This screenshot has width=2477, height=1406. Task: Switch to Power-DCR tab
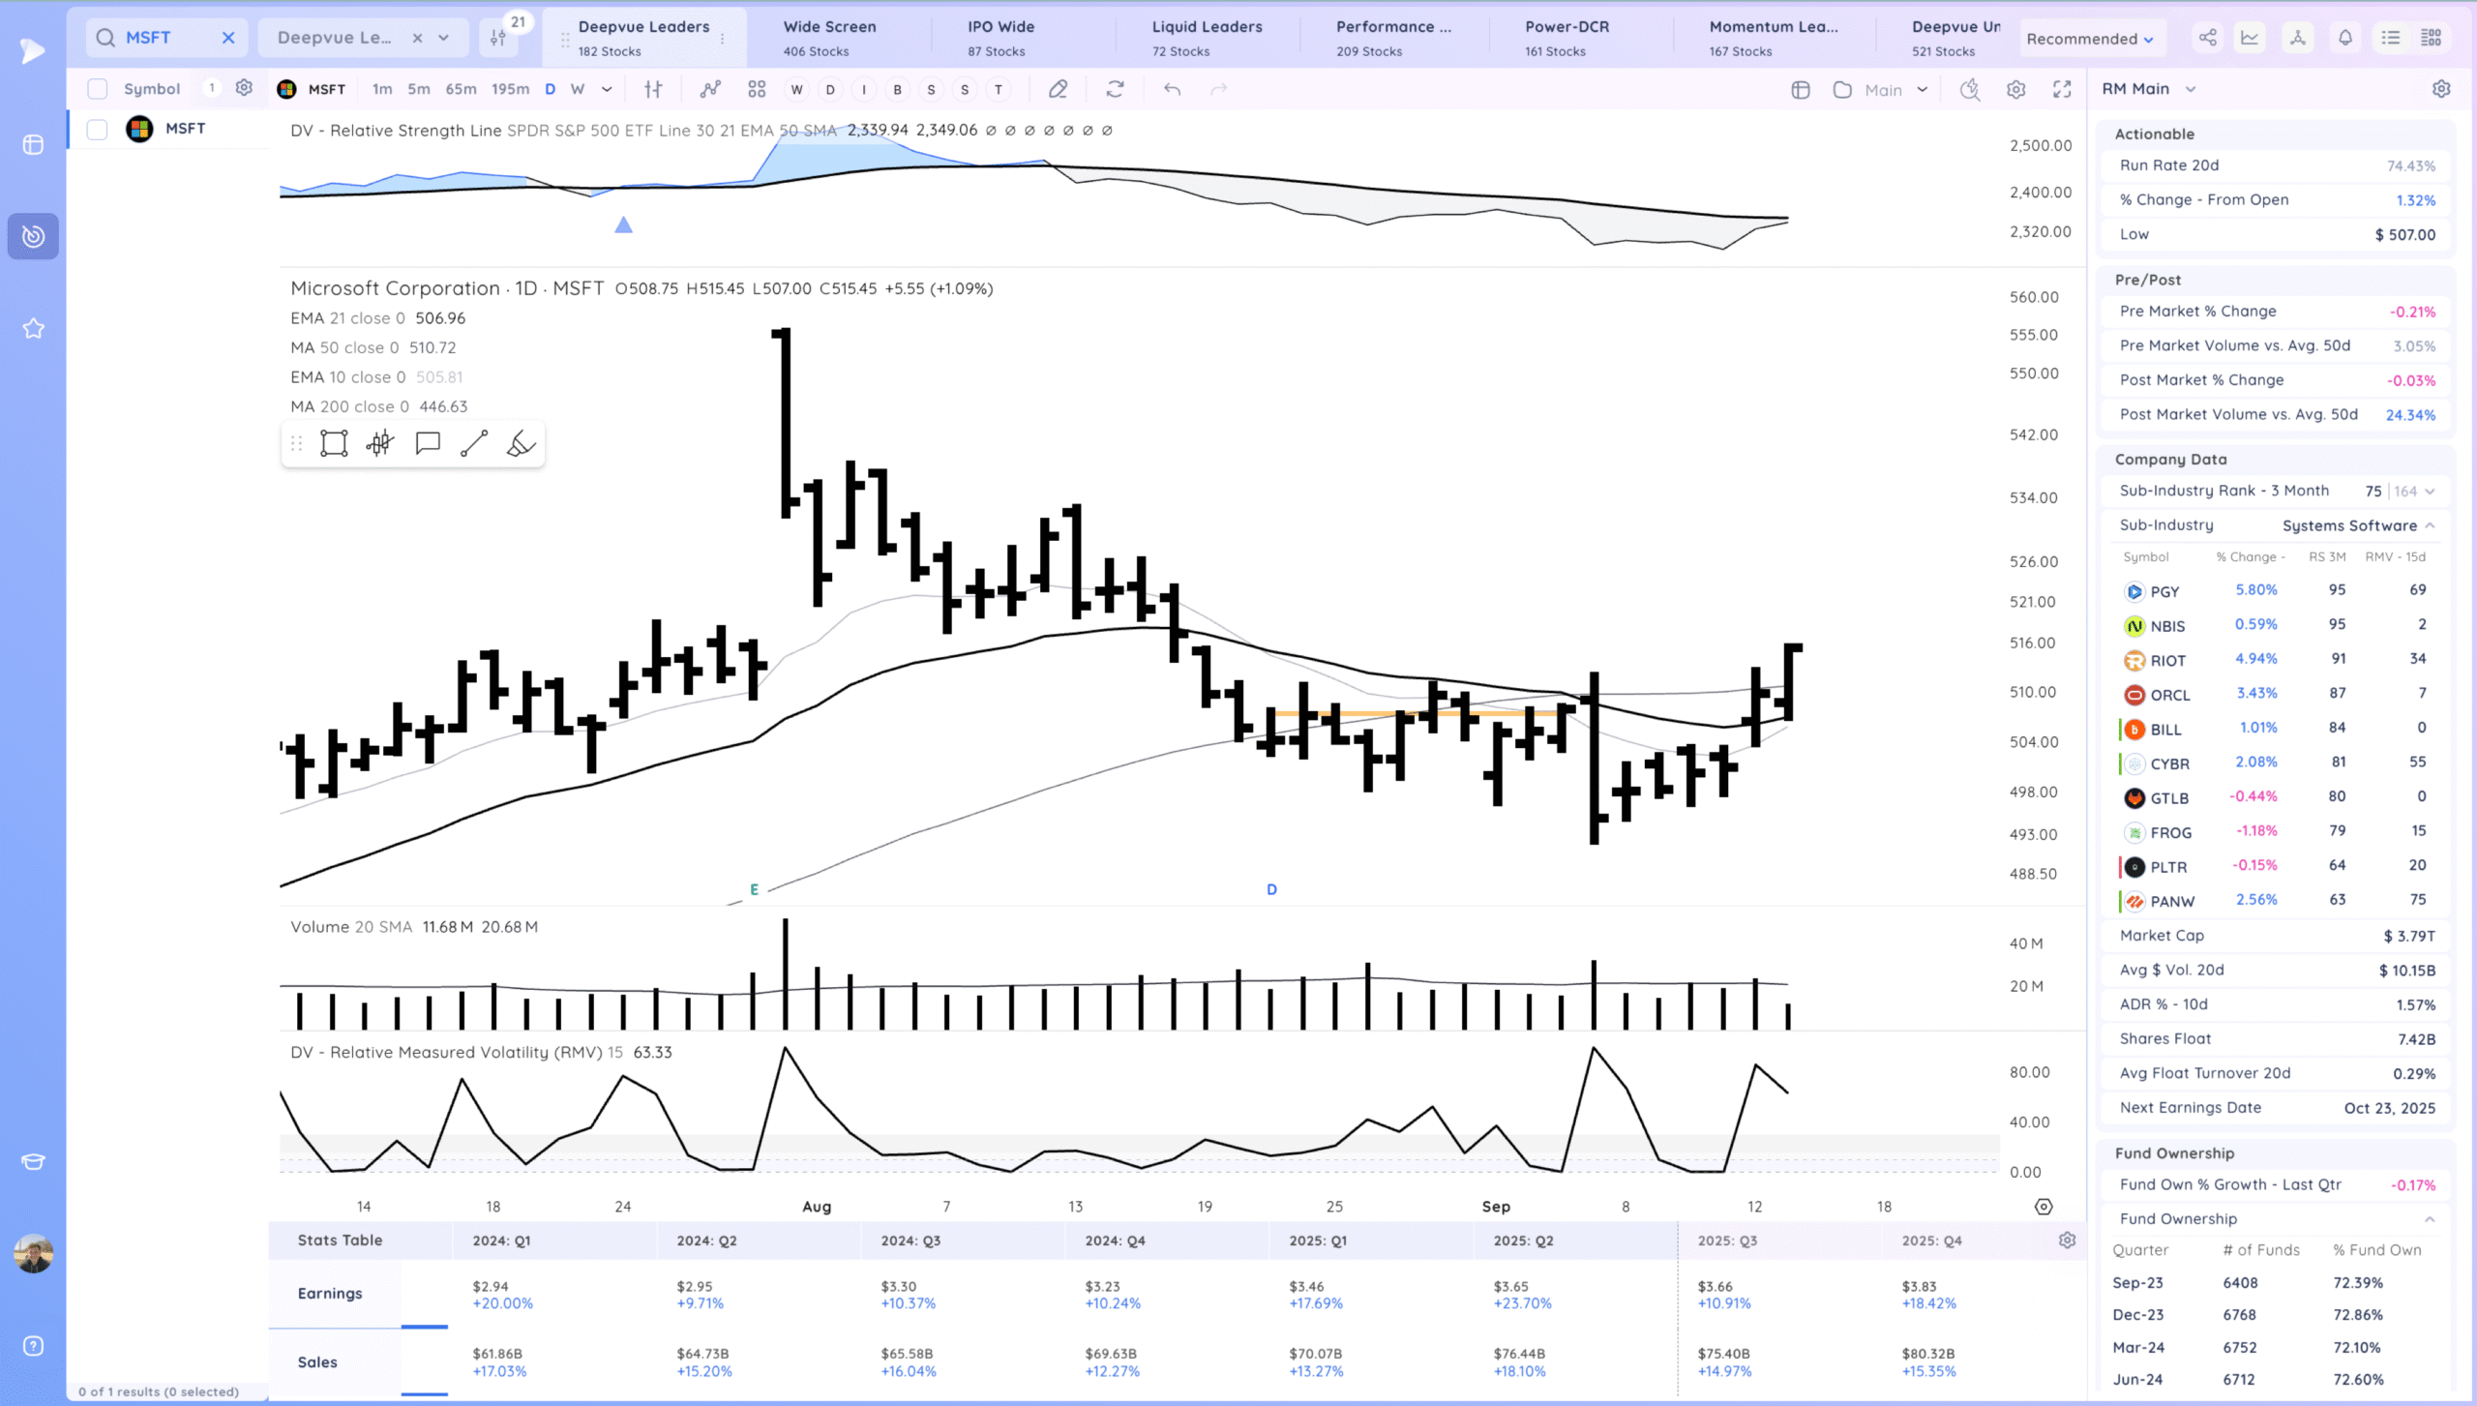pyautogui.click(x=1567, y=38)
